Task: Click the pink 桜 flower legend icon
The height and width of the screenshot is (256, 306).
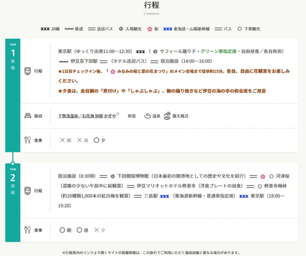Action: [150, 29]
